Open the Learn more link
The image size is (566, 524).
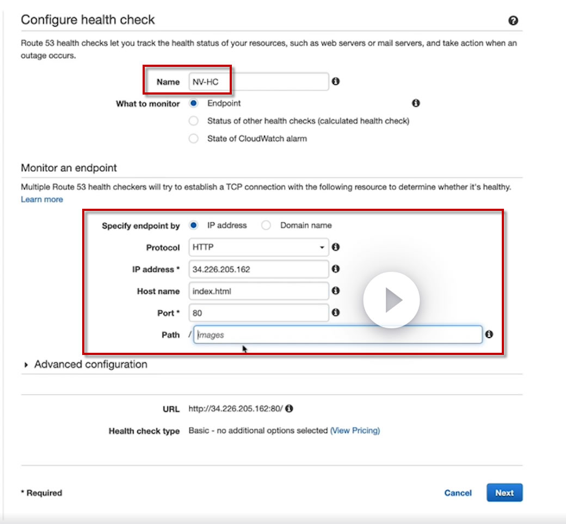(41, 199)
